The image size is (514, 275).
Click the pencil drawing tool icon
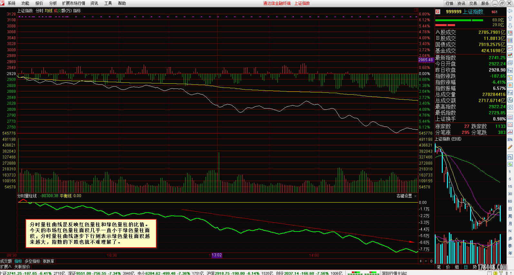coord(510,147)
